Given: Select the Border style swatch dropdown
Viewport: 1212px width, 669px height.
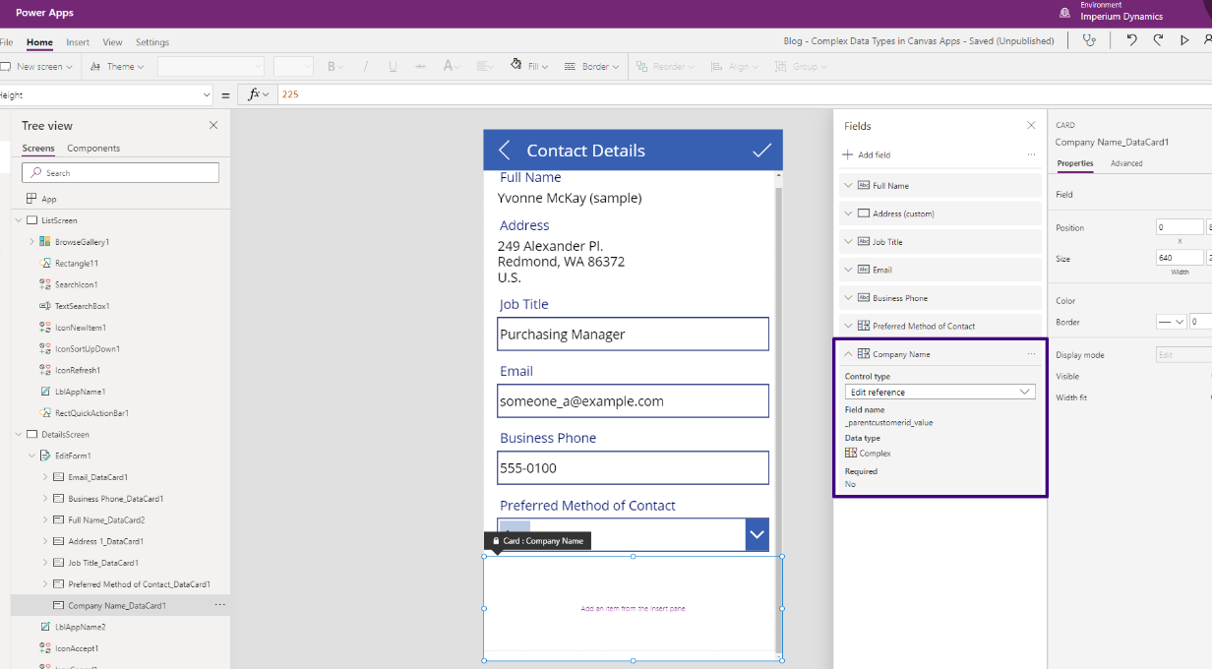Looking at the screenshot, I should point(1172,321).
